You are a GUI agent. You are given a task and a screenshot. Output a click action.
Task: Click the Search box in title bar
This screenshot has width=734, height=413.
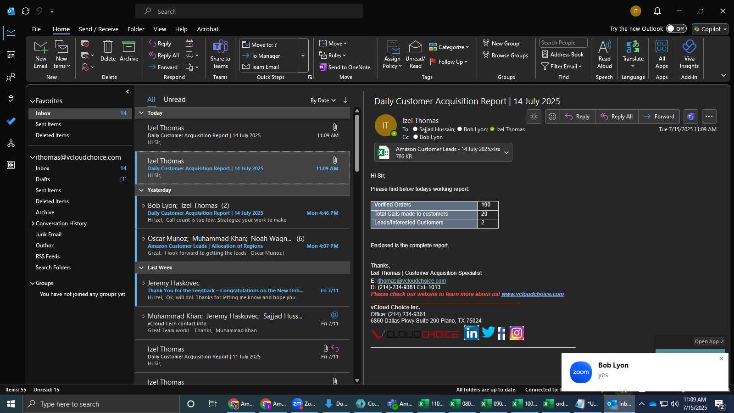[249, 11]
